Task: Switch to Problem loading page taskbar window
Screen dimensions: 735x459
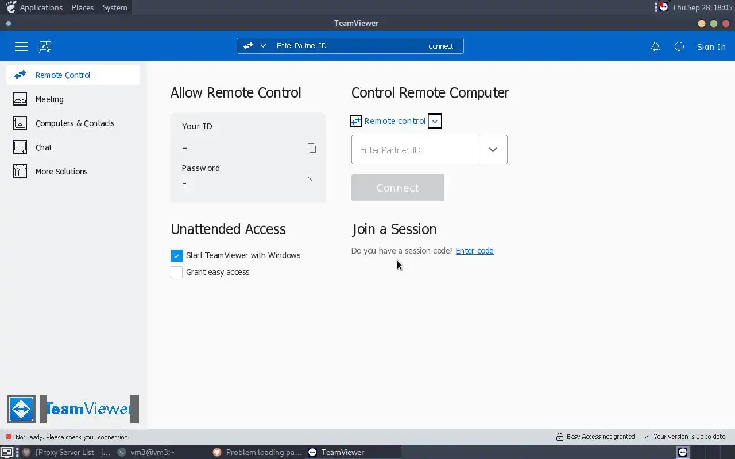Action: [257, 452]
